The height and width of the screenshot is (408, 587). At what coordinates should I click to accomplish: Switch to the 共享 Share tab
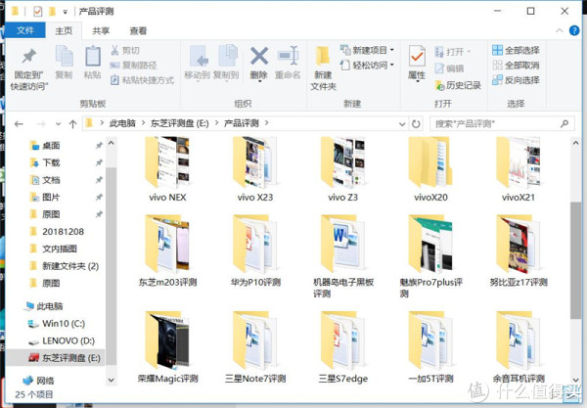click(101, 30)
